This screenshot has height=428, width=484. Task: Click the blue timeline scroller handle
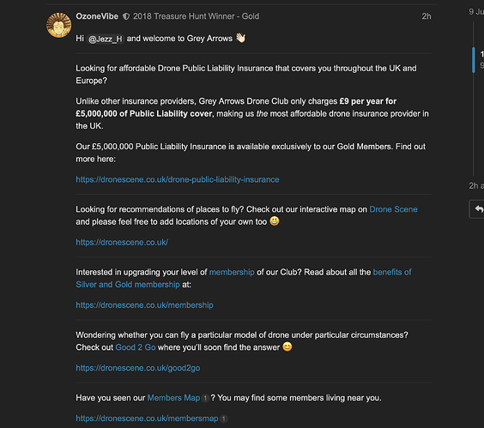tap(474, 59)
